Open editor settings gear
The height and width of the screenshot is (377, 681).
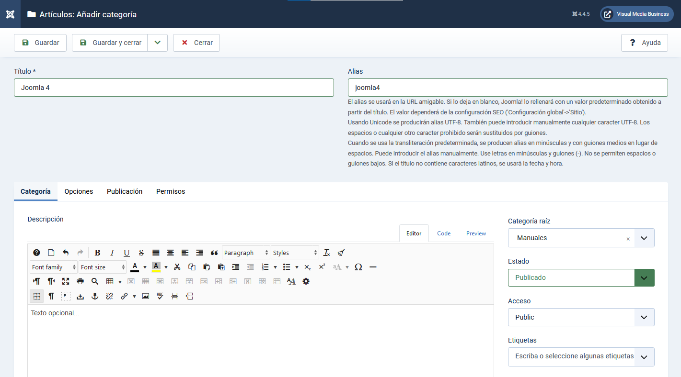[x=306, y=281]
